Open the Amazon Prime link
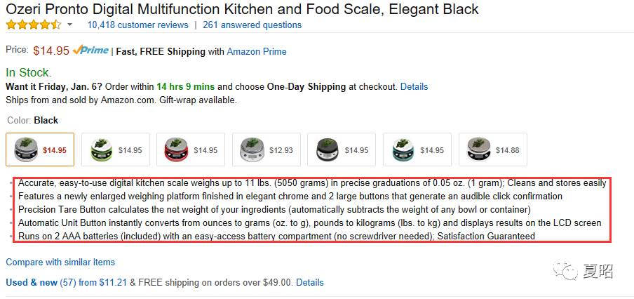Viewport: 634px width, 299px height. click(x=257, y=51)
